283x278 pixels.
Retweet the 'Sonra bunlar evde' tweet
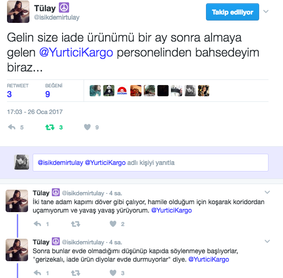coord(76,273)
